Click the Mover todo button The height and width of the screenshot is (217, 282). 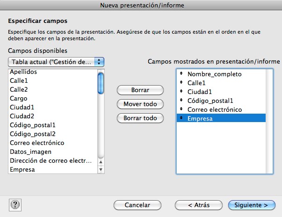(x=140, y=104)
